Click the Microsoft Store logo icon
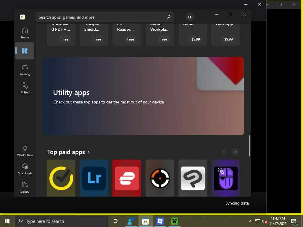 pos(22,17)
